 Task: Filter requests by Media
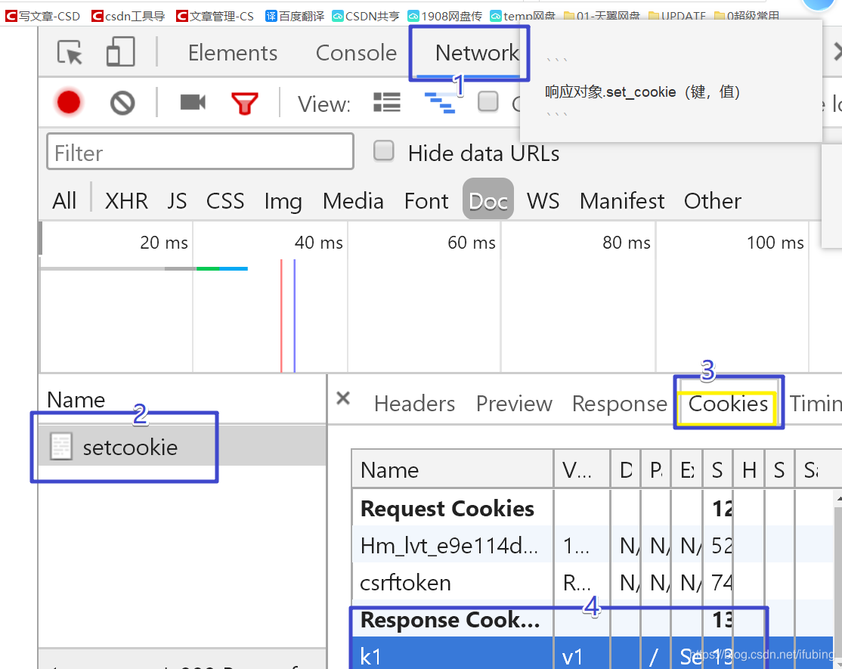pos(353,201)
